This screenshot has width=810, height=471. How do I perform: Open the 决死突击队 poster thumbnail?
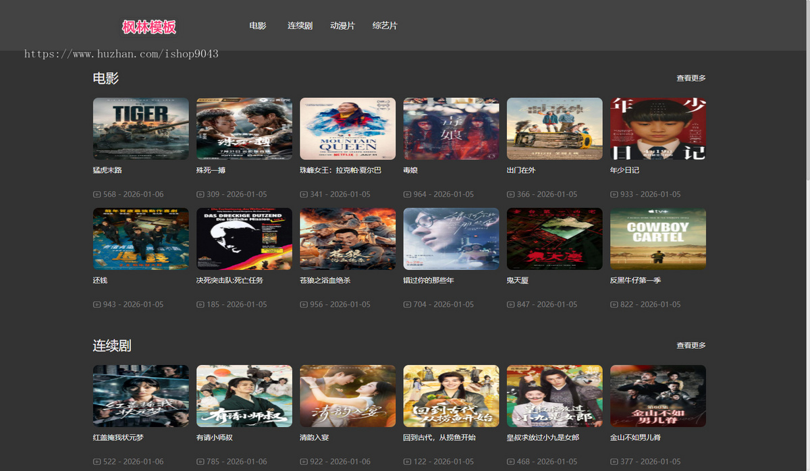pyautogui.click(x=244, y=239)
